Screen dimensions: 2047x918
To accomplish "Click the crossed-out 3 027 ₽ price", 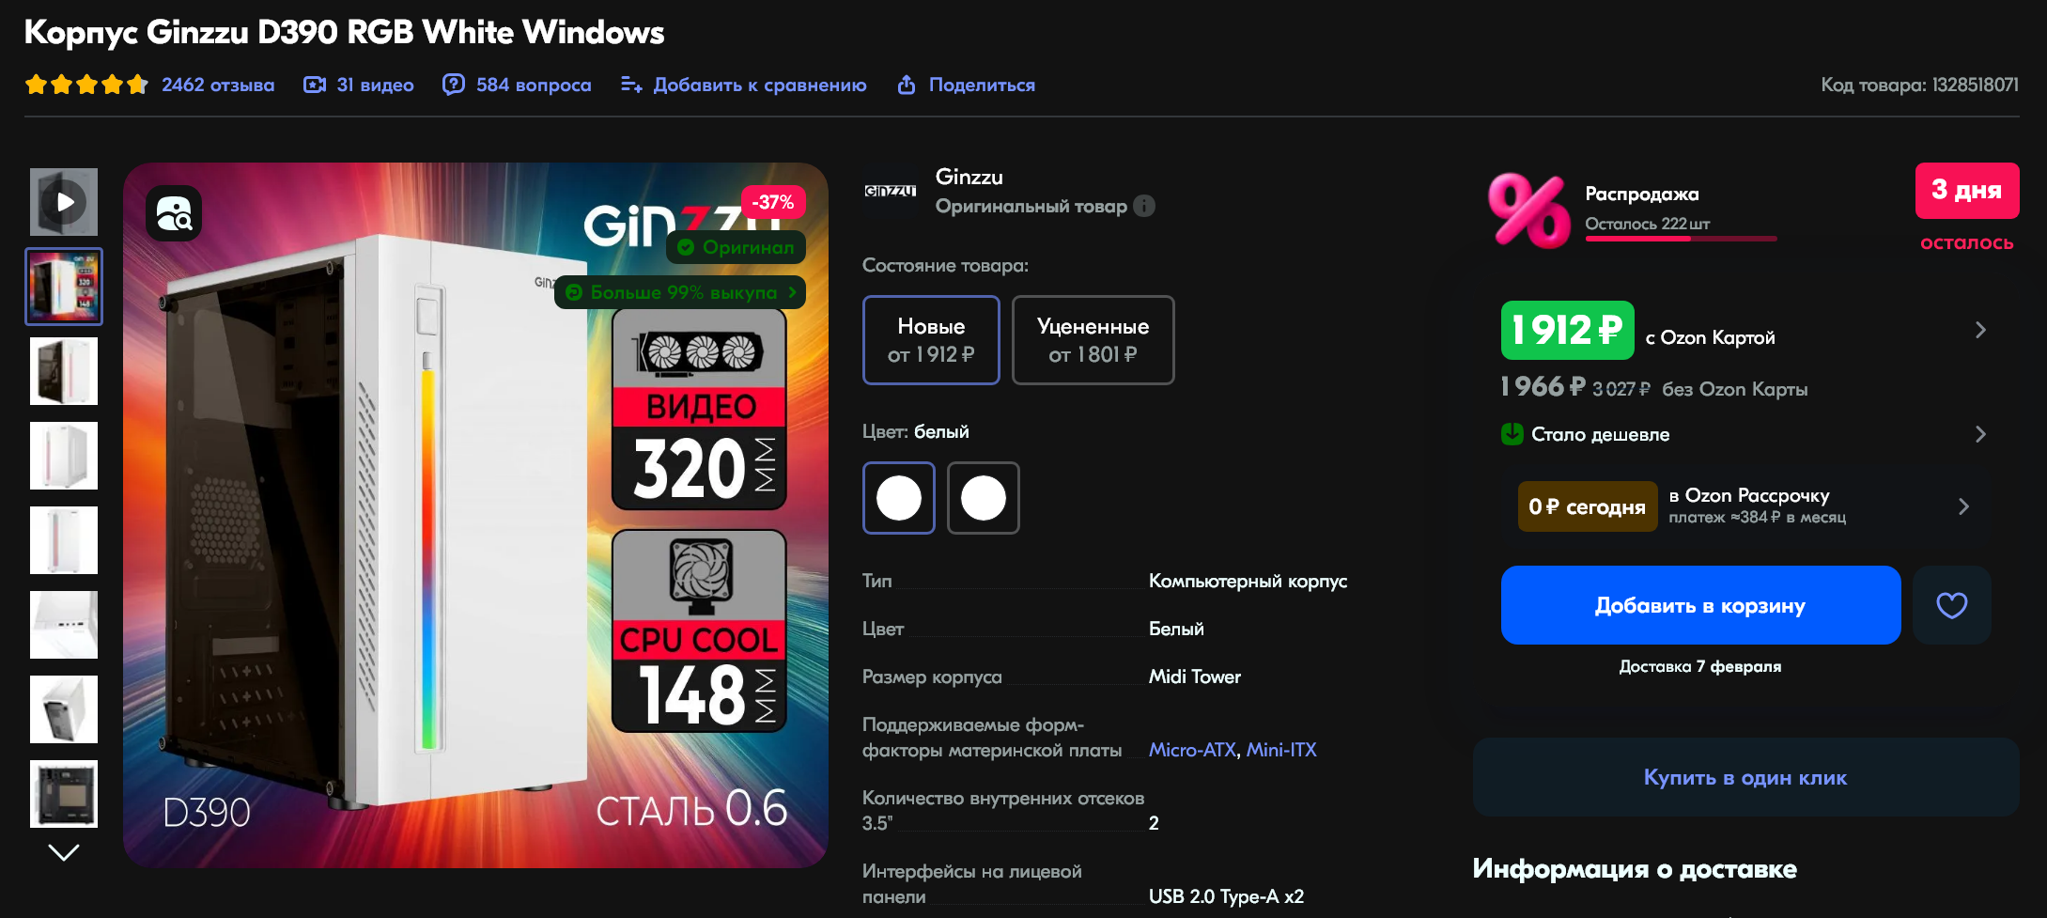I will (1621, 389).
